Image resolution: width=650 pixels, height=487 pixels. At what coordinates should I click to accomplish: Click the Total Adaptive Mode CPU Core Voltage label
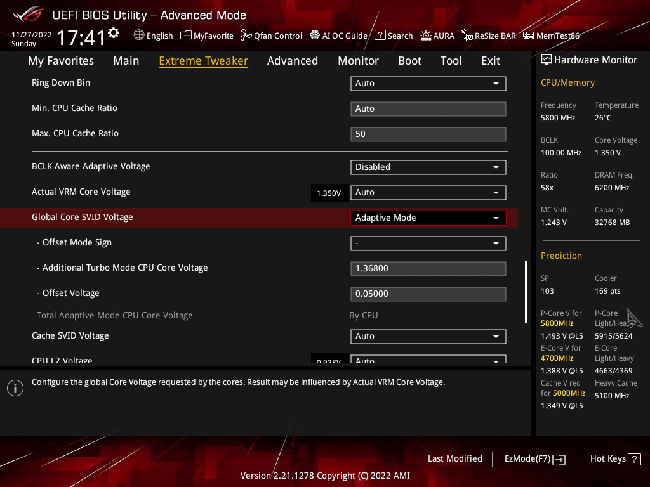click(x=114, y=316)
